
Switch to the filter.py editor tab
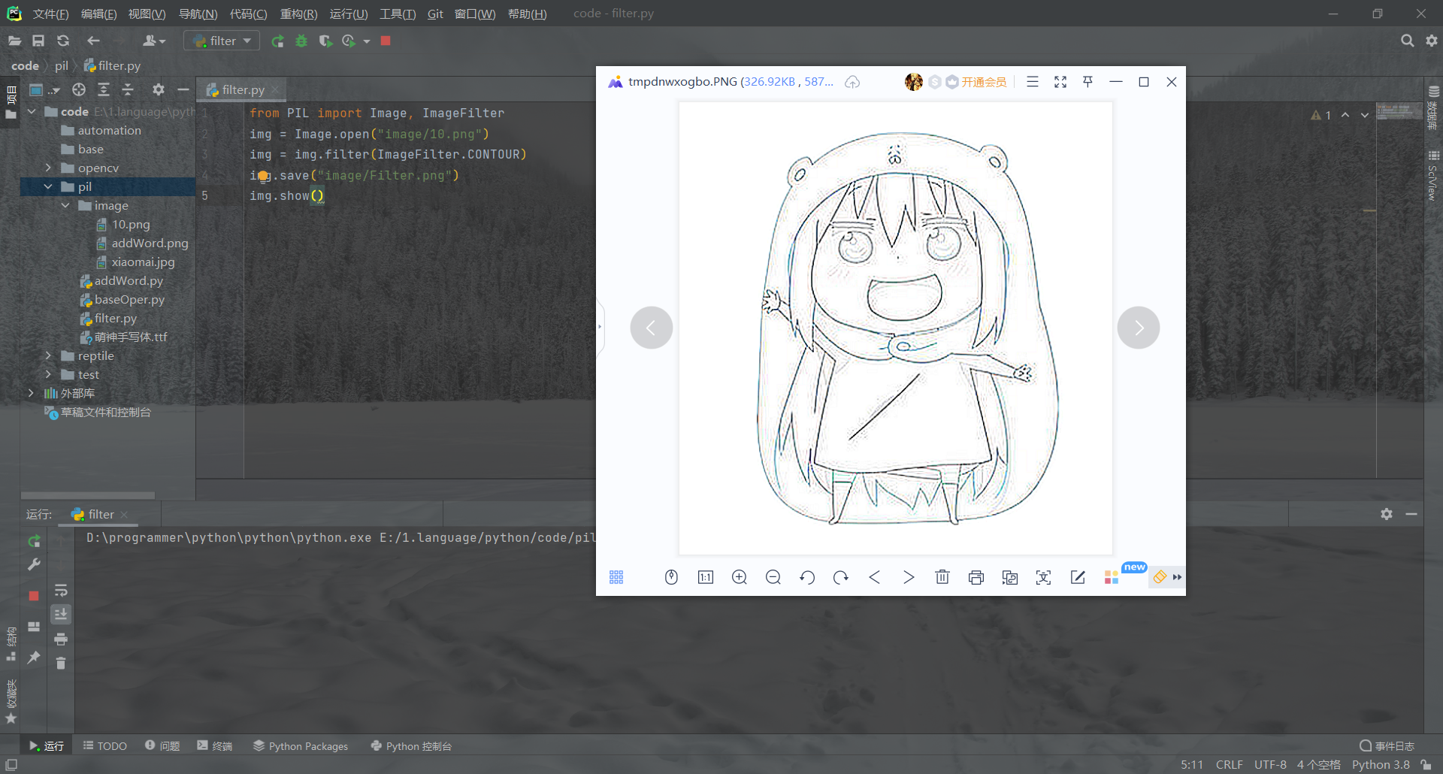[x=242, y=89]
